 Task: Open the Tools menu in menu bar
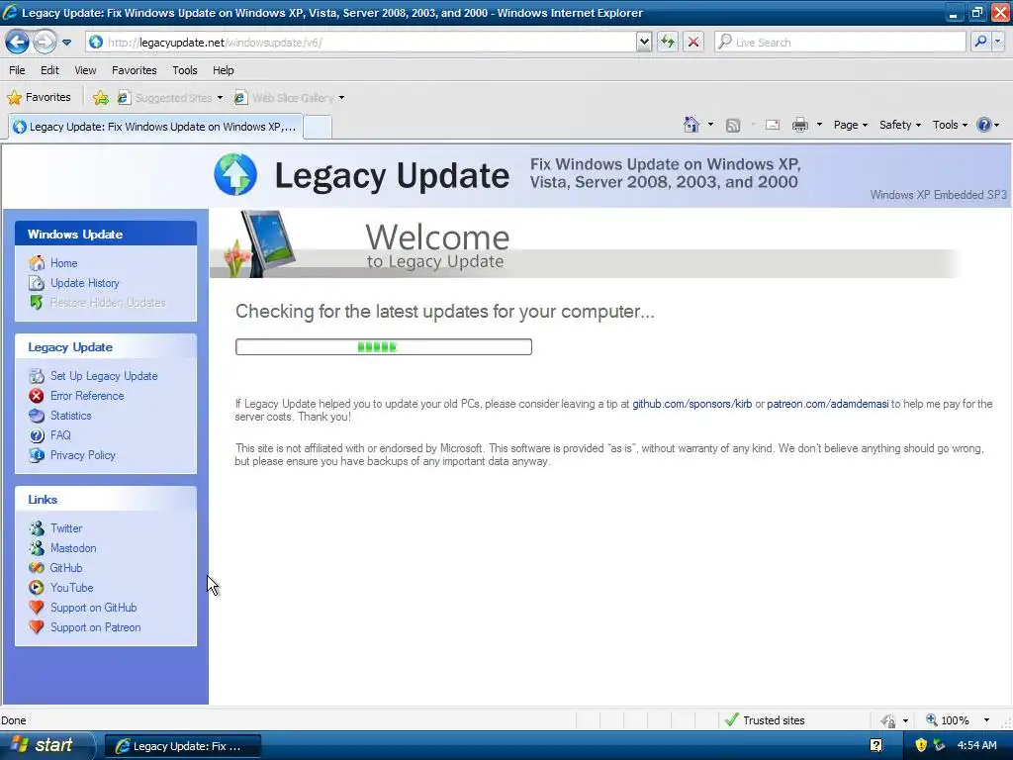(185, 70)
